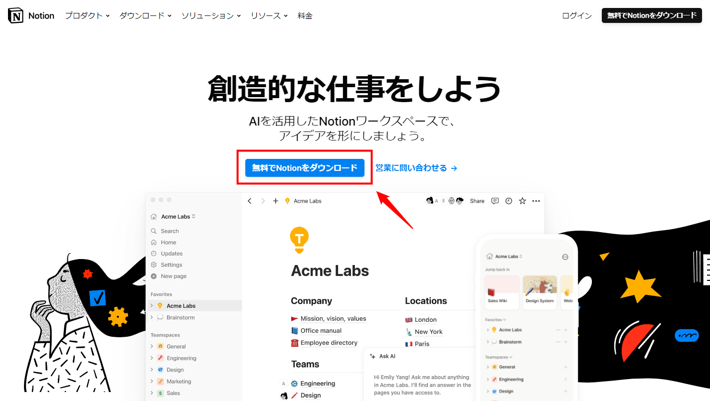Open Mission, vision, values page link
Viewport: 710px width, 401px height.
(333, 319)
